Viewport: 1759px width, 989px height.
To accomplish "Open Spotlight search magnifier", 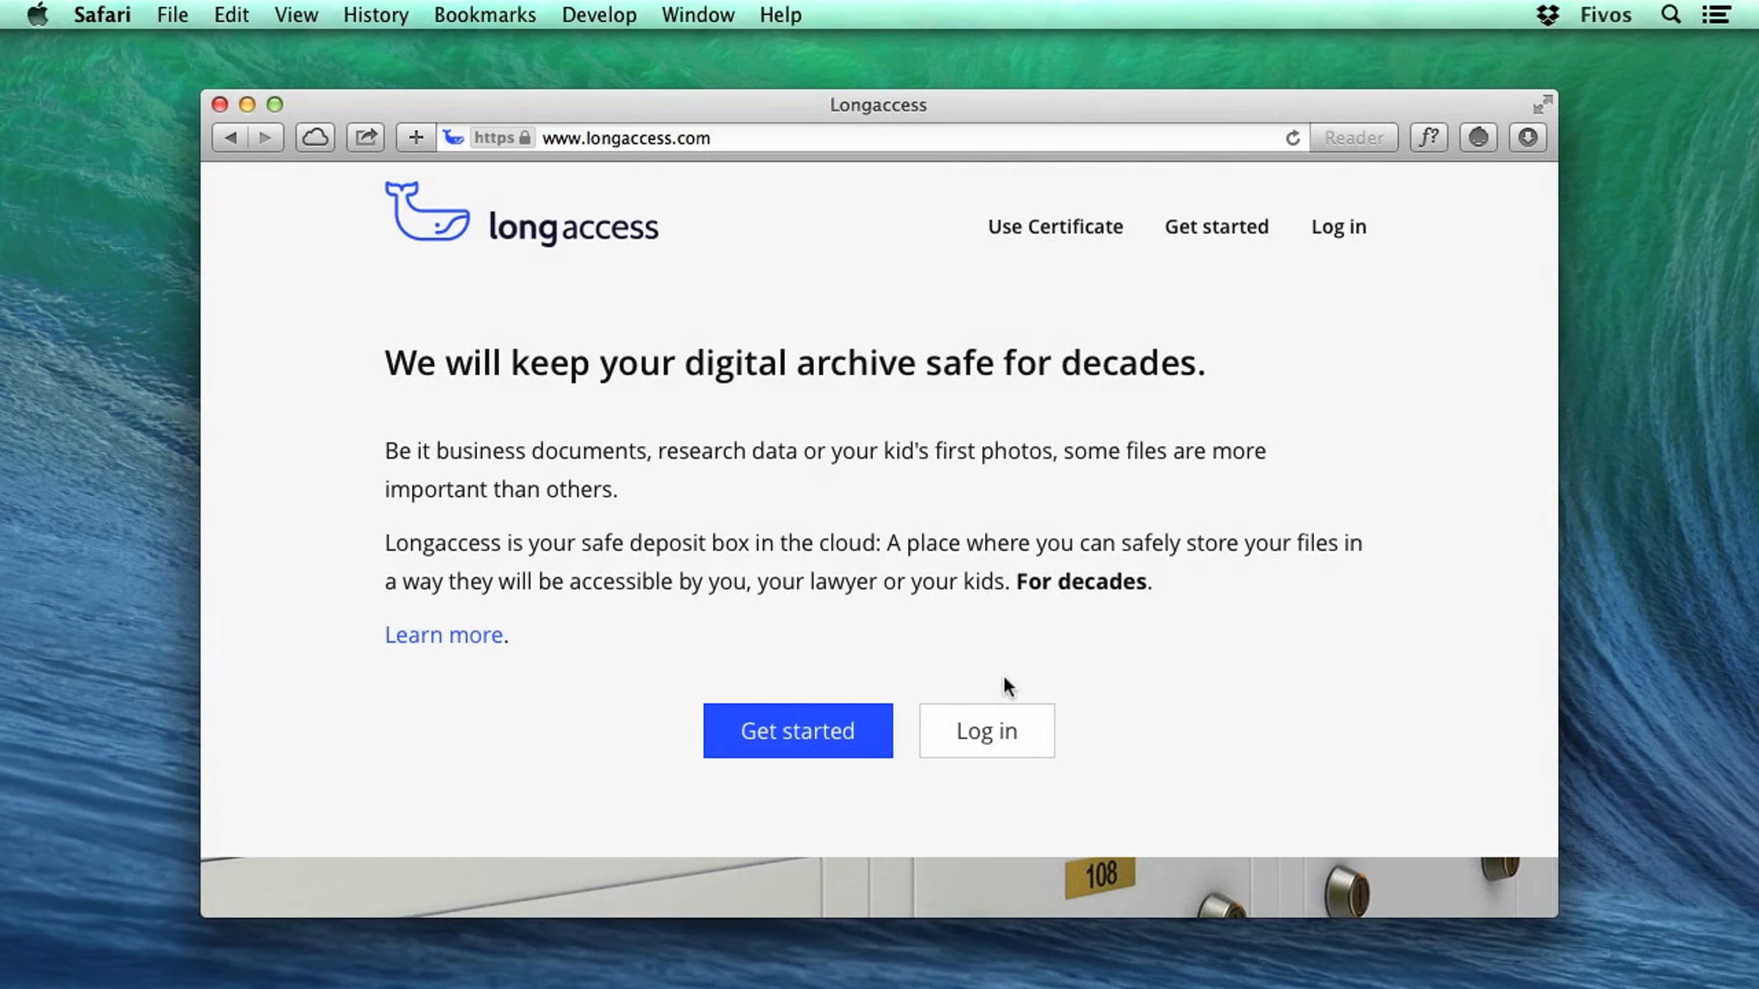I will point(1671,15).
